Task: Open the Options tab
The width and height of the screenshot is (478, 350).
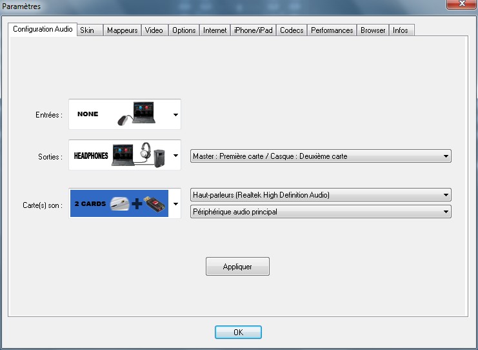Action: [184, 30]
